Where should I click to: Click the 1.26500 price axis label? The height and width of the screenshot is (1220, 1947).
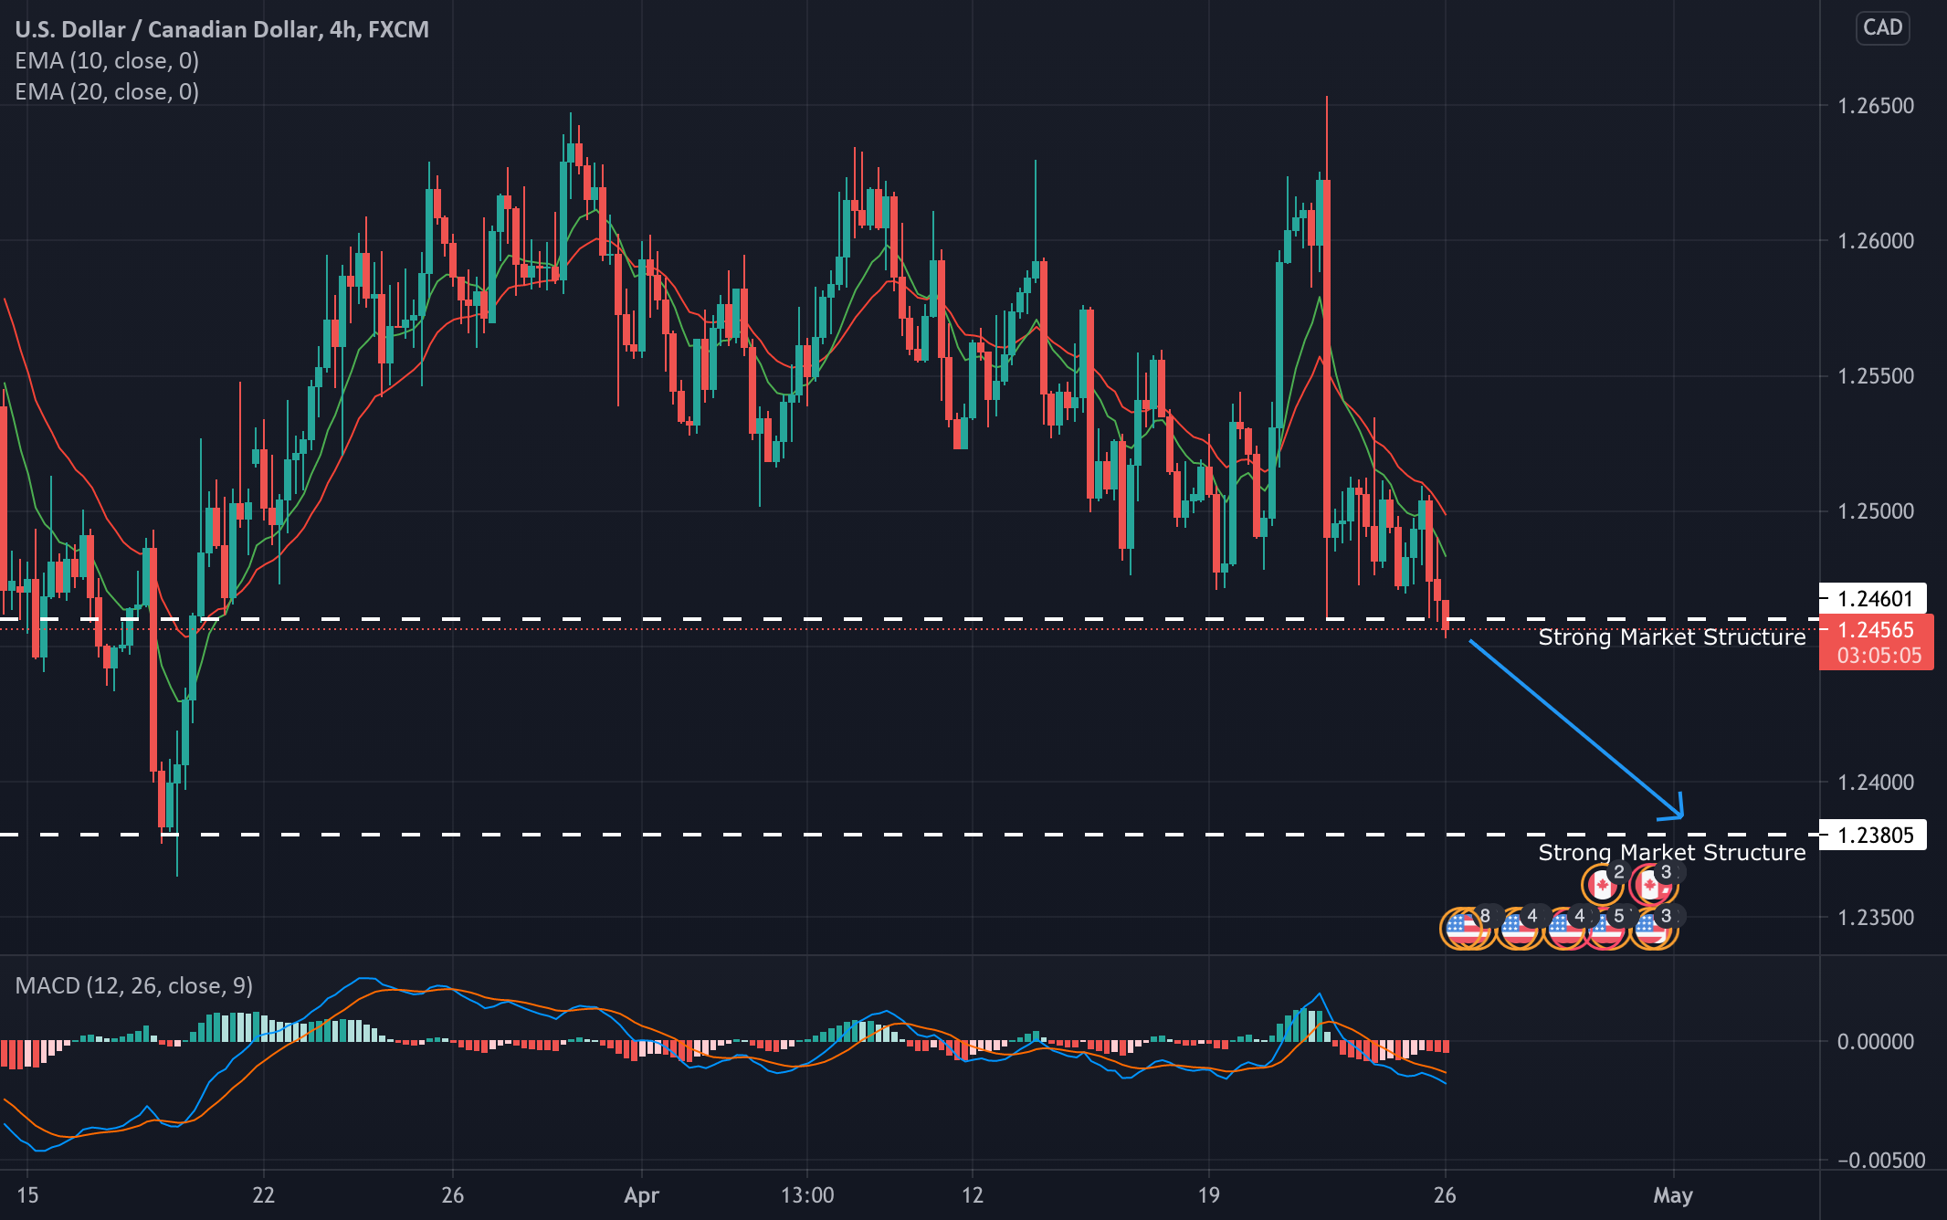[1876, 106]
